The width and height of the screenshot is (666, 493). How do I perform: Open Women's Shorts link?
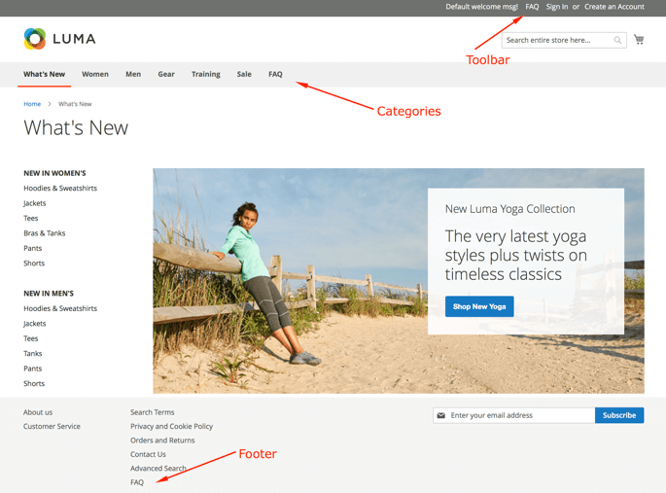[34, 264]
